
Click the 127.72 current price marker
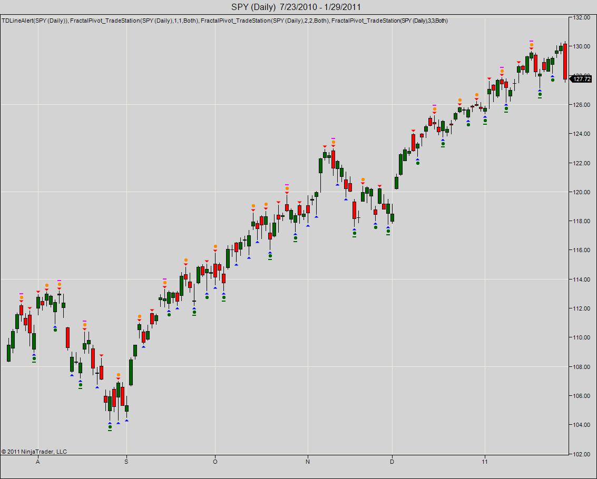(582, 79)
